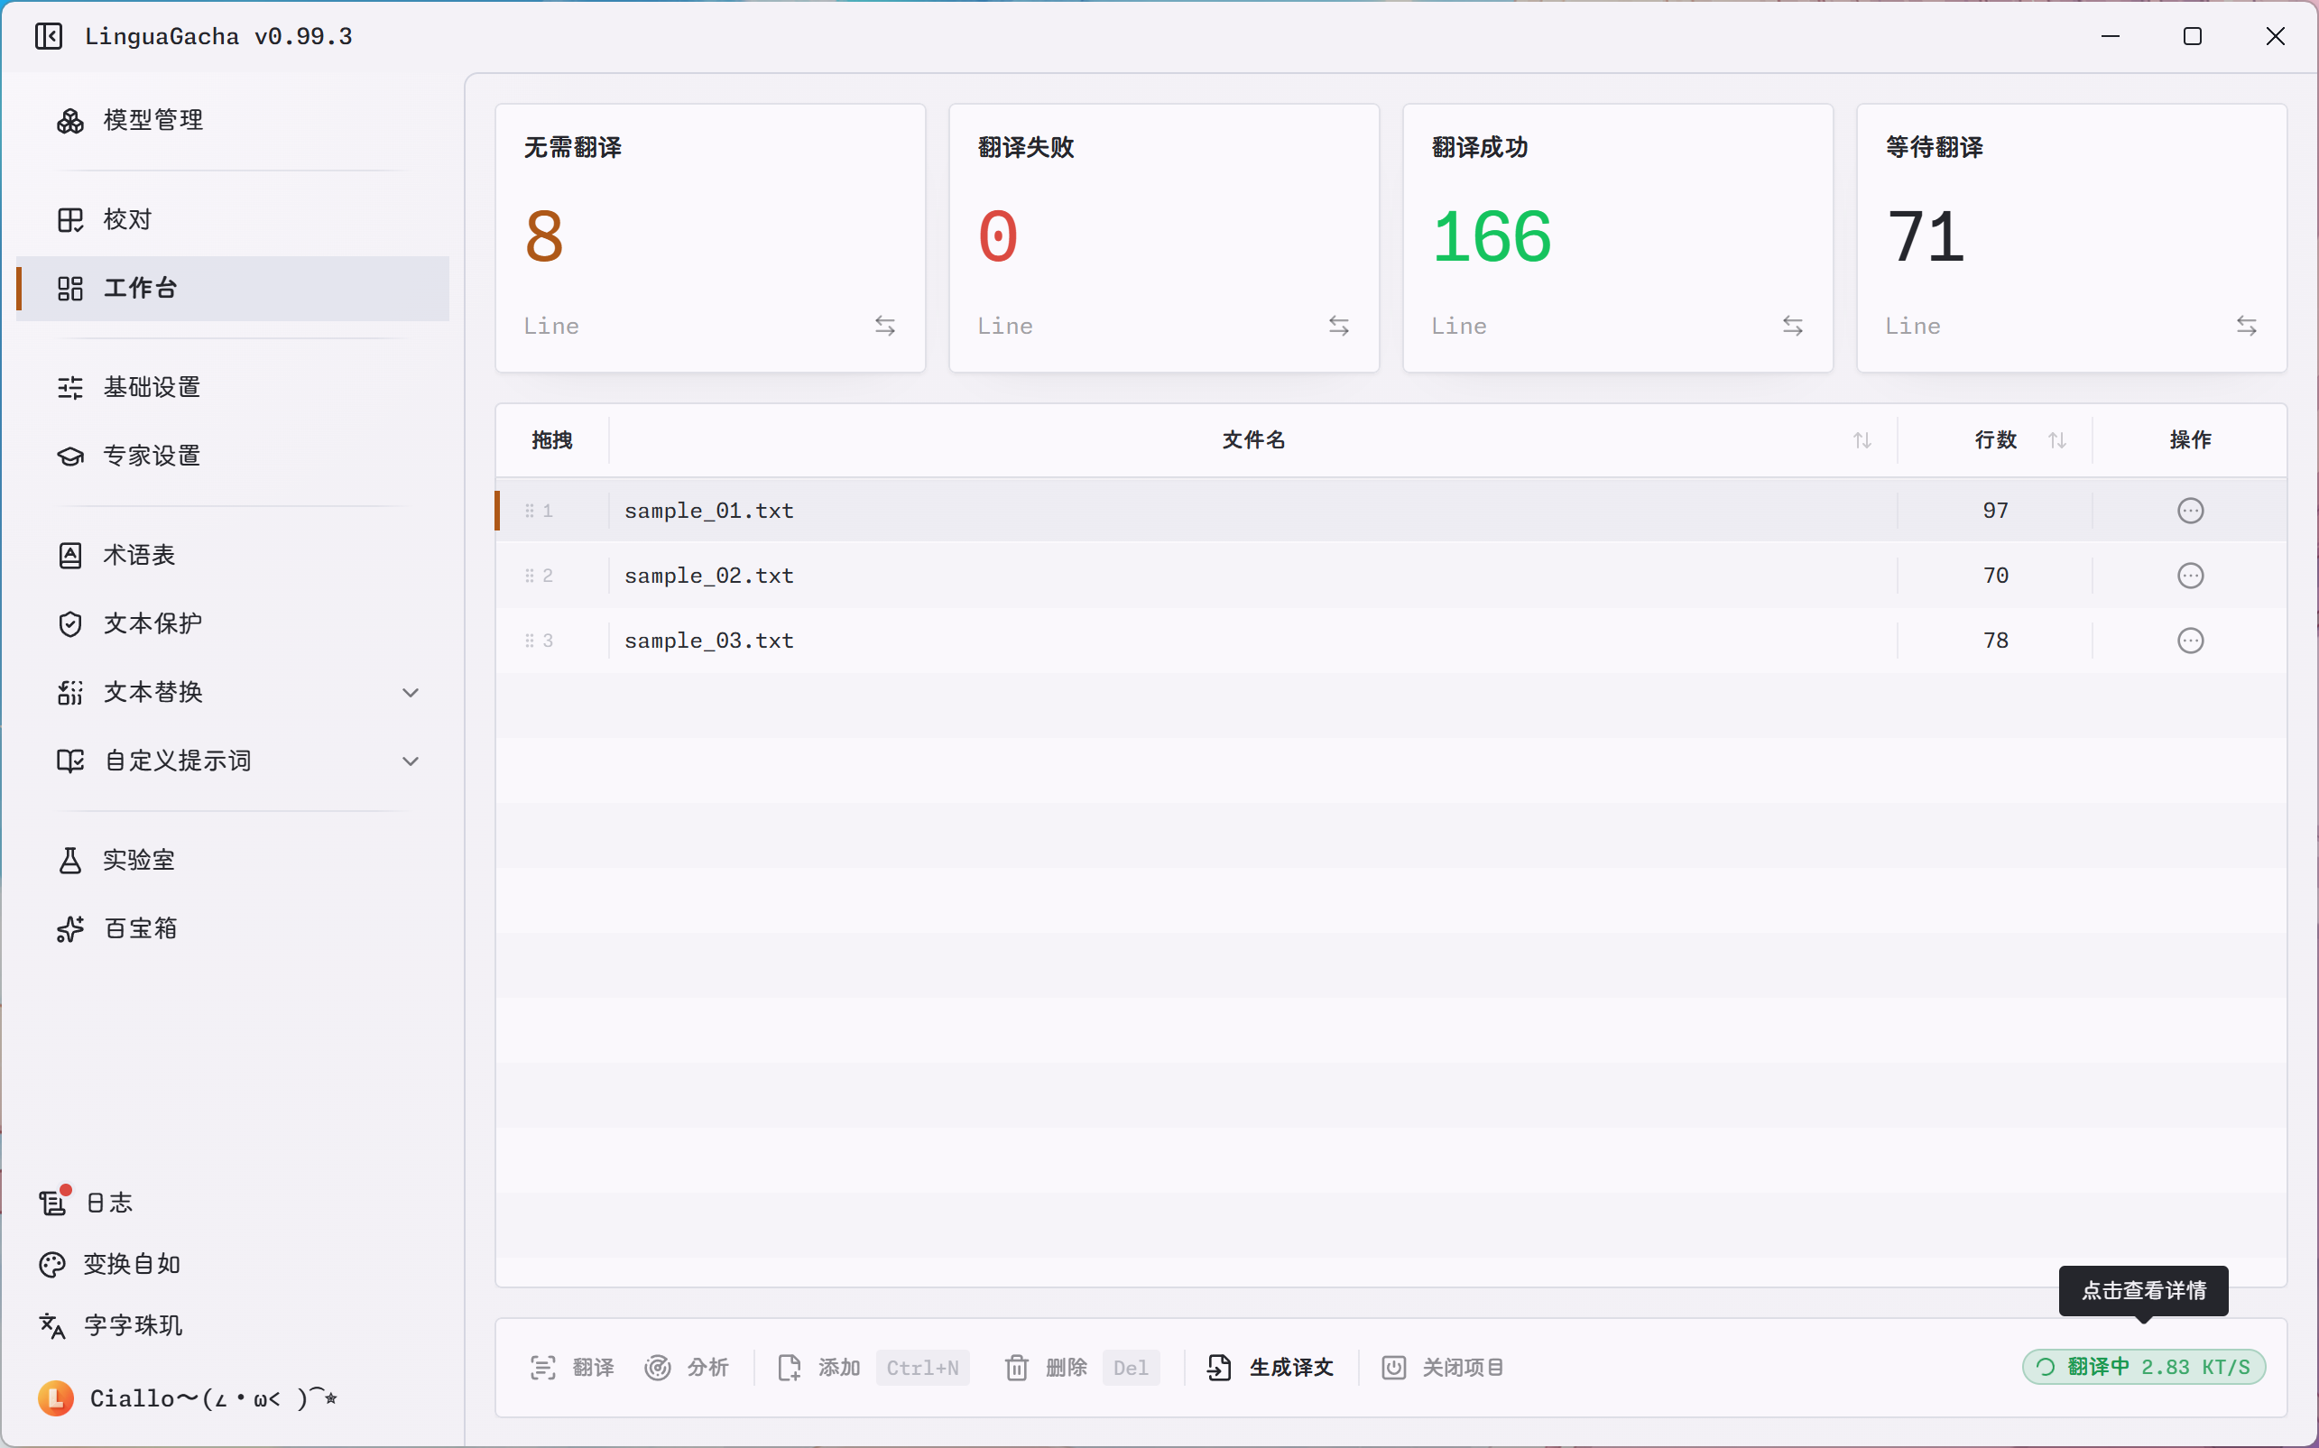Open 基础设置 settings page
The height and width of the screenshot is (1448, 2319).
(233, 387)
